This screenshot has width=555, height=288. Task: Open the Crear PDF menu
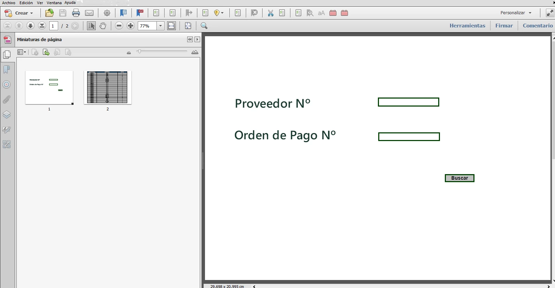[18, 13]
